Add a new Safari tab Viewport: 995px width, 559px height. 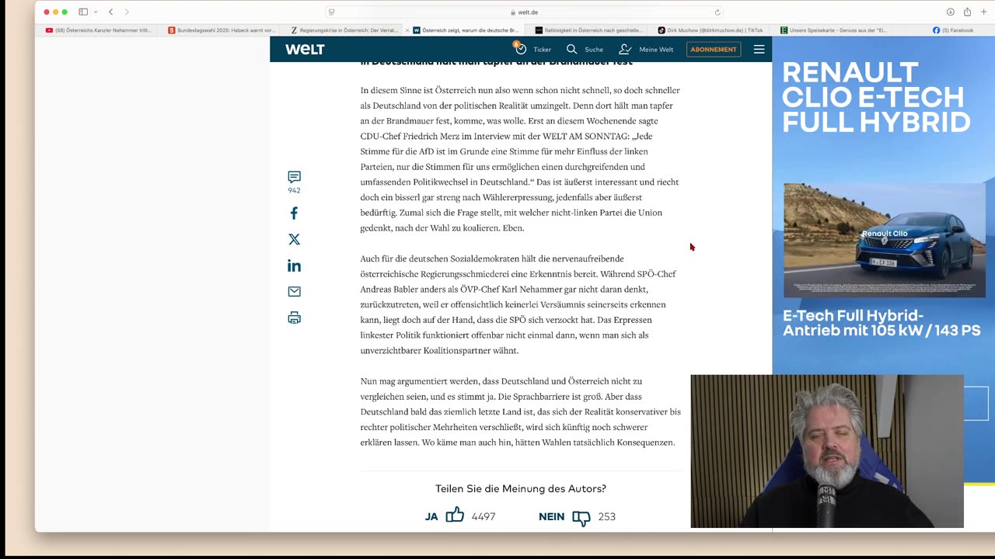click(983, 12)
